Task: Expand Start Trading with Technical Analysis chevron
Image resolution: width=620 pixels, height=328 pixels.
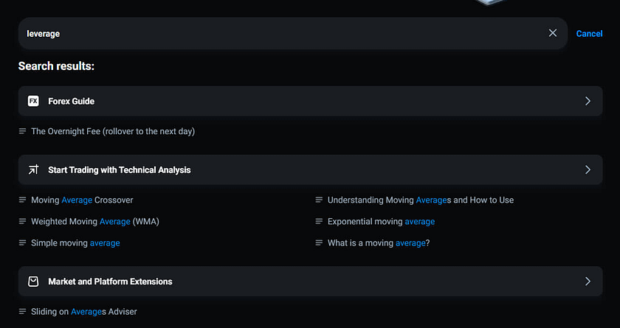Action: (588, 170)
